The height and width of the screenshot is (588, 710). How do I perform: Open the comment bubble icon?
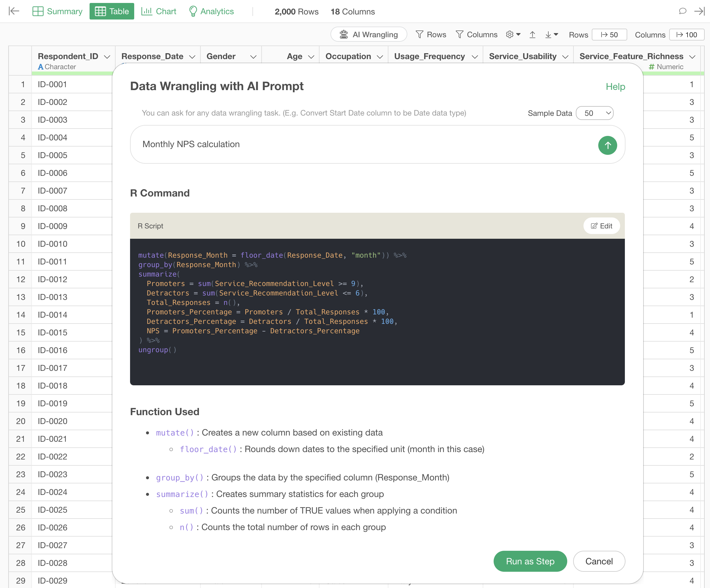tap(682, 11)
